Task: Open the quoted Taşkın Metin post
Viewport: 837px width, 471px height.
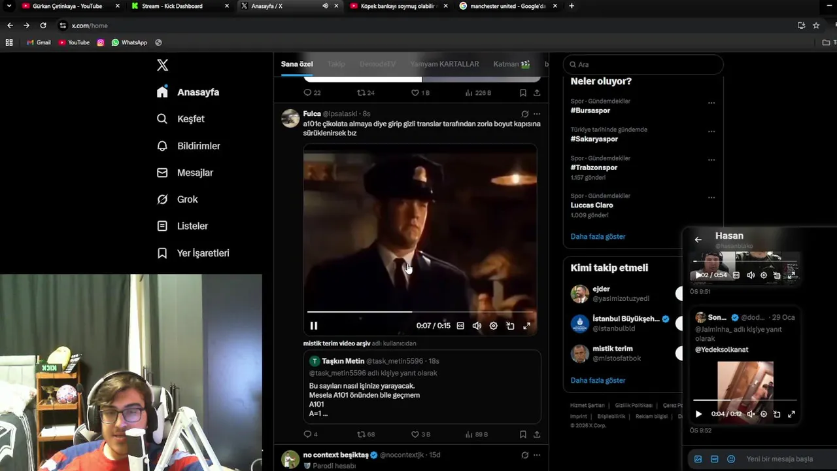Action: 422,387
